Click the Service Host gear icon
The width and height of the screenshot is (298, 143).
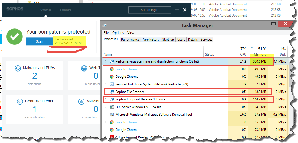point(112,84)
